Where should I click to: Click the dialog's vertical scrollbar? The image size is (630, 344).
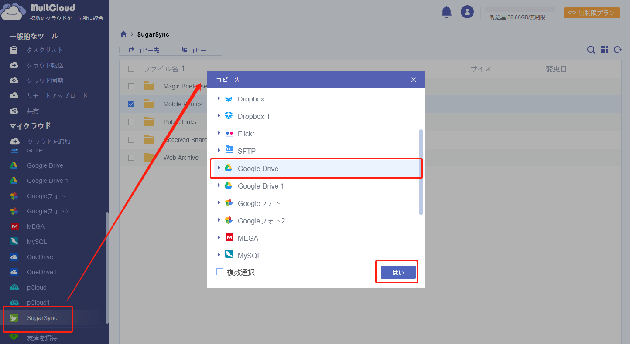coord(421,172)
